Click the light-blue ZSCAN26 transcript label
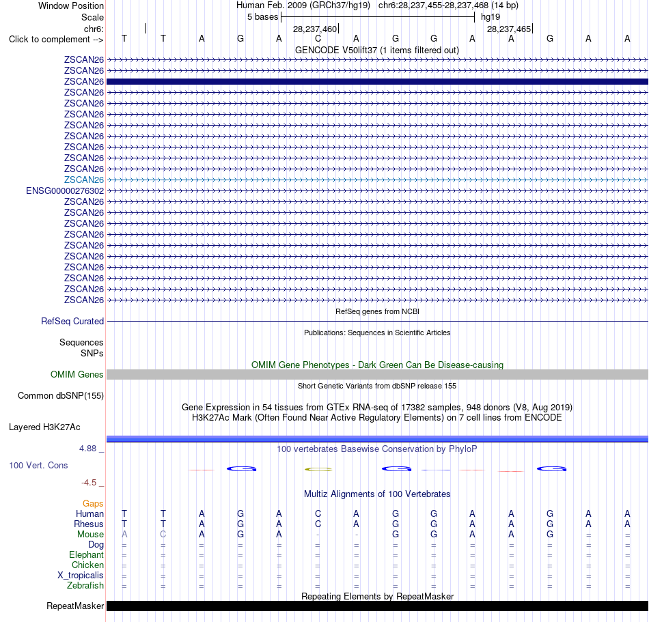The image size is (649, 622). 83,180
